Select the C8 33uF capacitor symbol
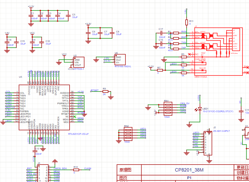The width and height of the screenshot is (249, 182). click(x=112, y=33)
